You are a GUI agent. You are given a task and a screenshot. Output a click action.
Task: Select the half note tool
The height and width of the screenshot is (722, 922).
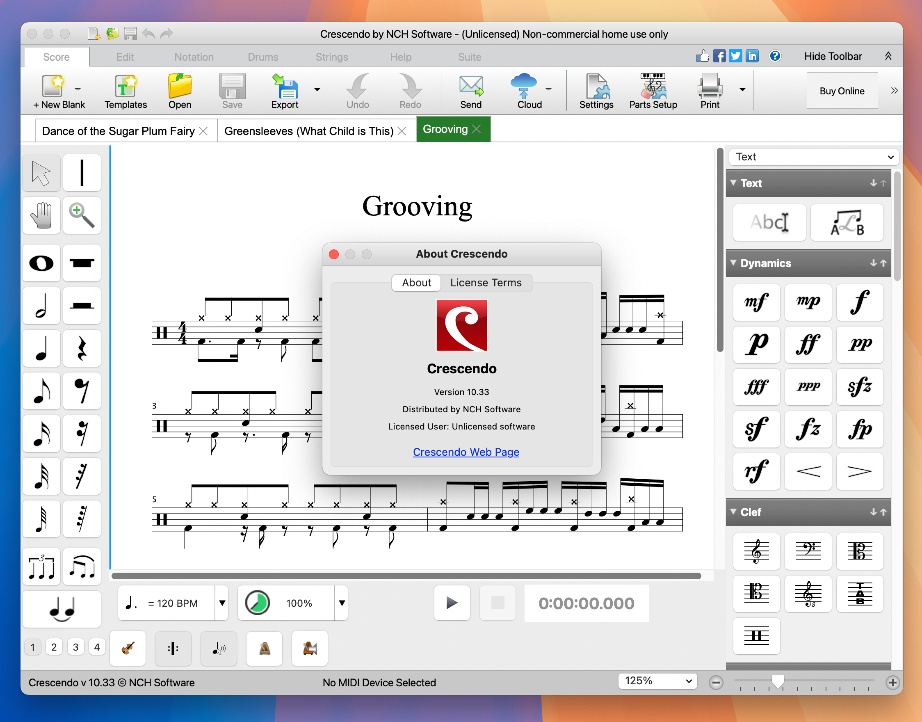point(41,306)
